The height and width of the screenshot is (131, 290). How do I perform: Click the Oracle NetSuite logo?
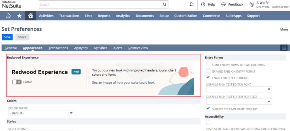[12, 5]
